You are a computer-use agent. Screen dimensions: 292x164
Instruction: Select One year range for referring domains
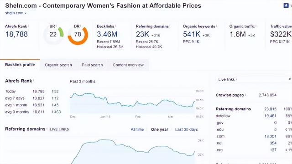tap(160, 129)
